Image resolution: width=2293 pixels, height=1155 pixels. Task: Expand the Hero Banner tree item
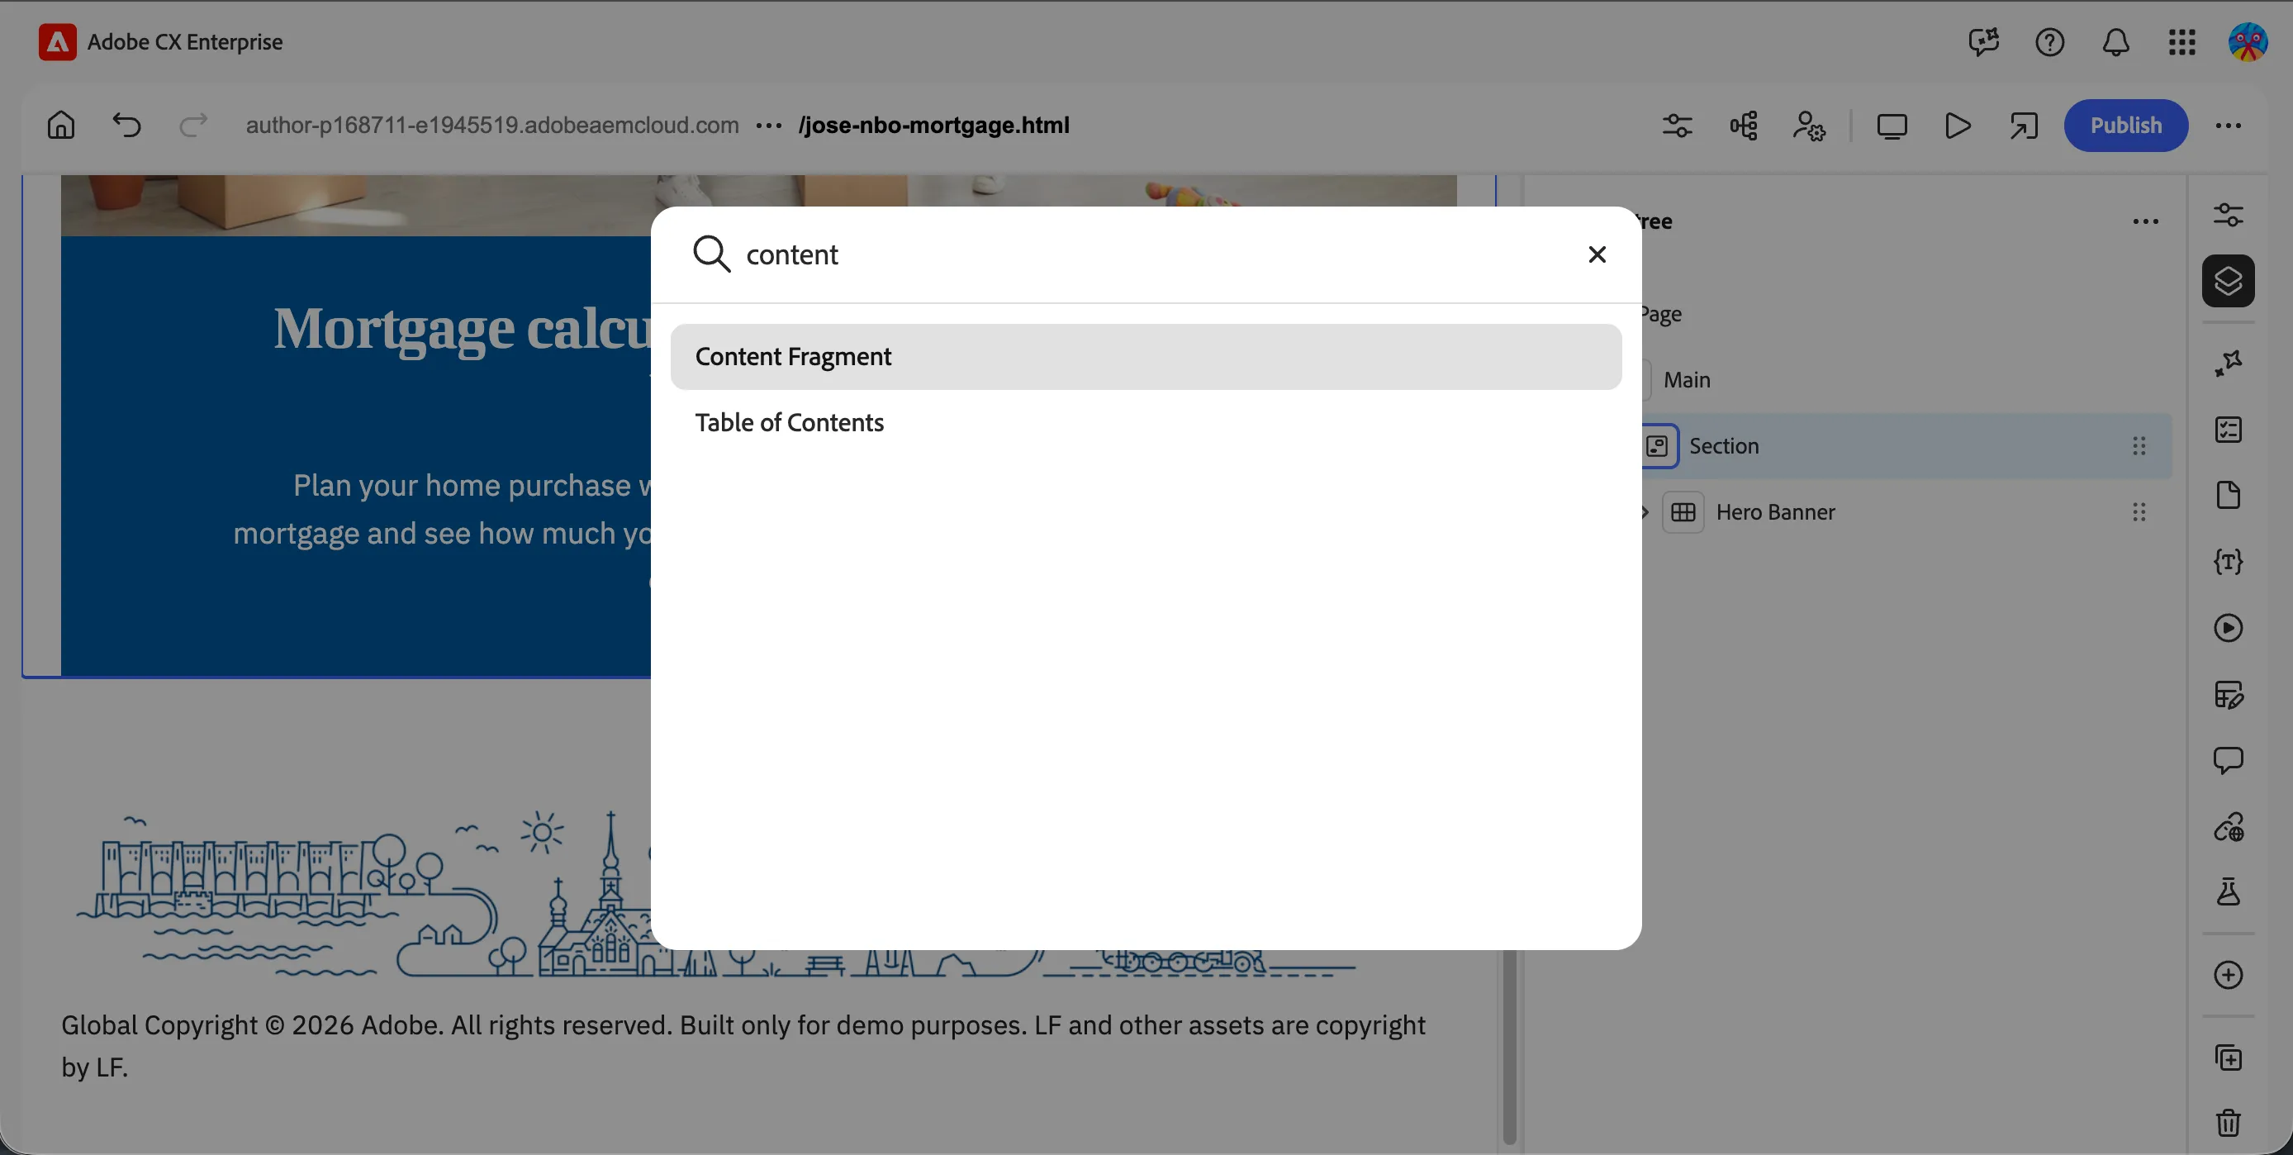tap(1645, 512)
